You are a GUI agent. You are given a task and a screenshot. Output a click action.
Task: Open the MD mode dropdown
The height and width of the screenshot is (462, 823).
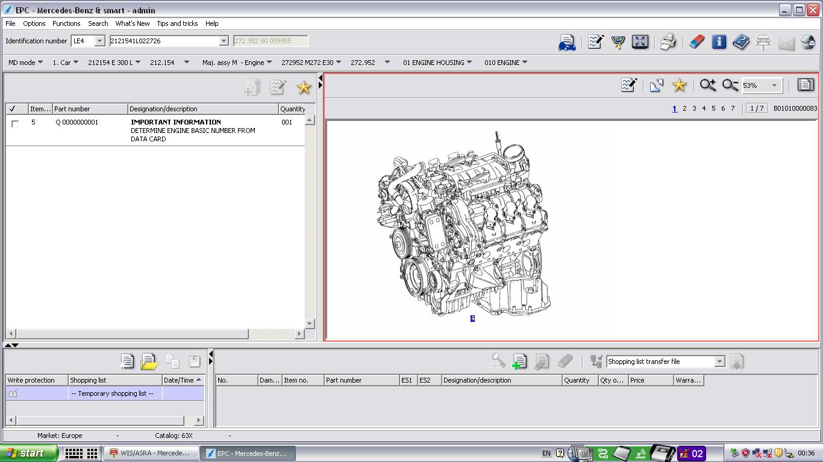25,63
